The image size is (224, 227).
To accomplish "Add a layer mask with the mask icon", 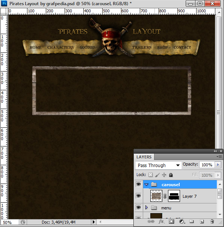I will (171, 221).
